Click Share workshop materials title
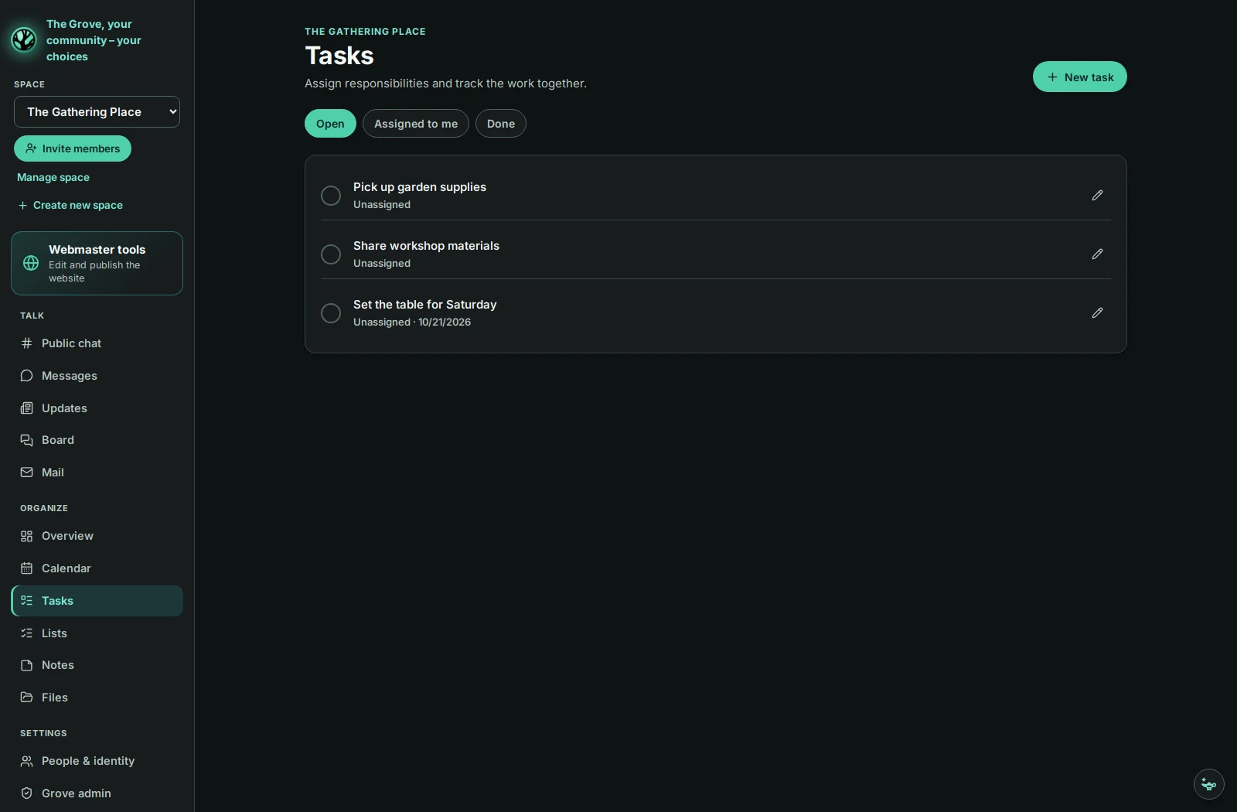This screenshot has width=1237, height=812. [426, 246]
